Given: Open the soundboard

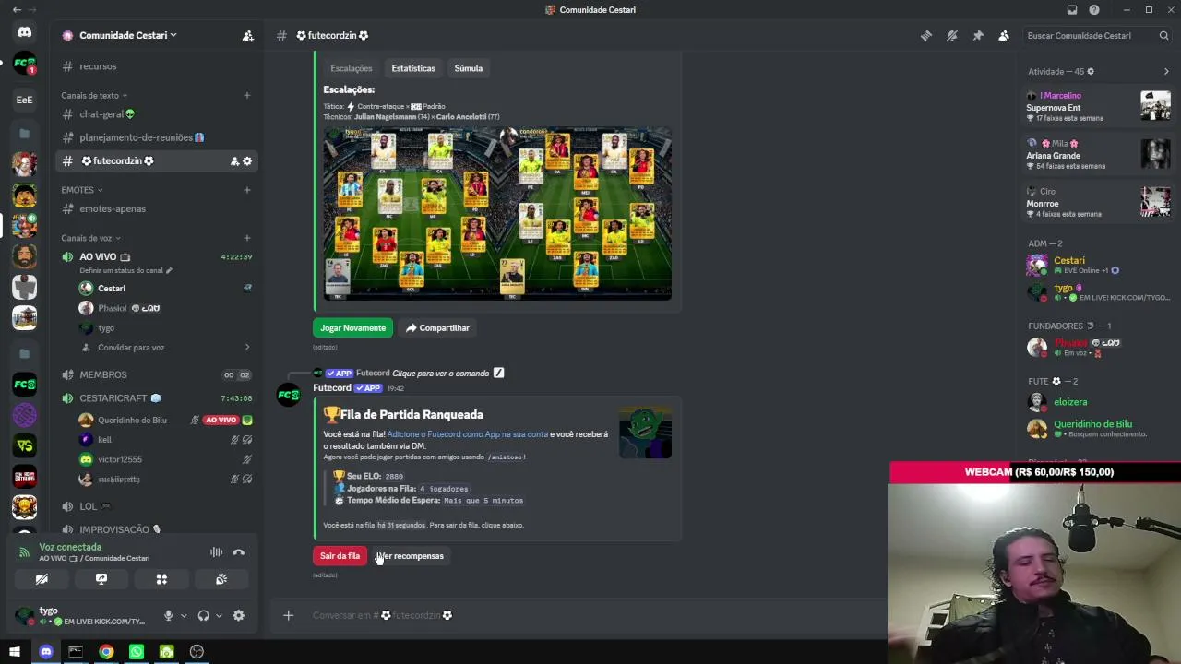Looking at the screenshot, I should pyautogui.click(x=221, y=579).
